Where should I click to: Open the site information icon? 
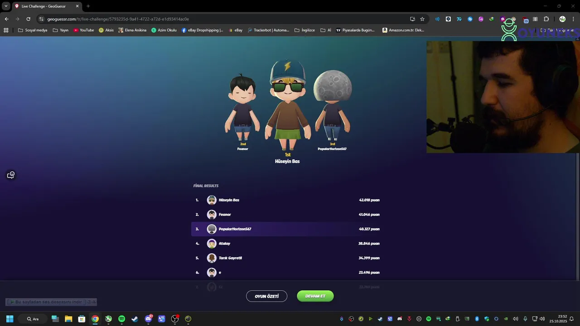pos(41,19)
